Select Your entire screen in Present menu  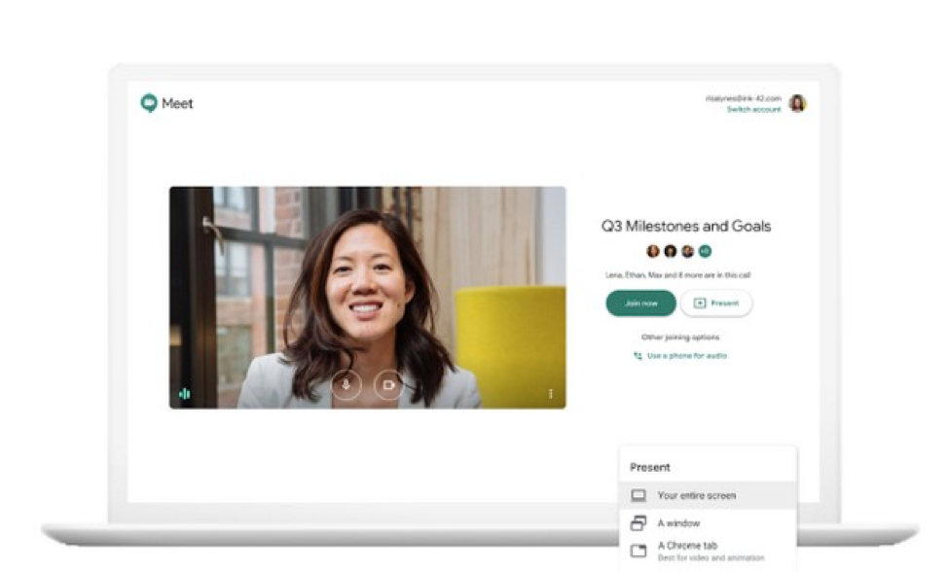(708, 495)
